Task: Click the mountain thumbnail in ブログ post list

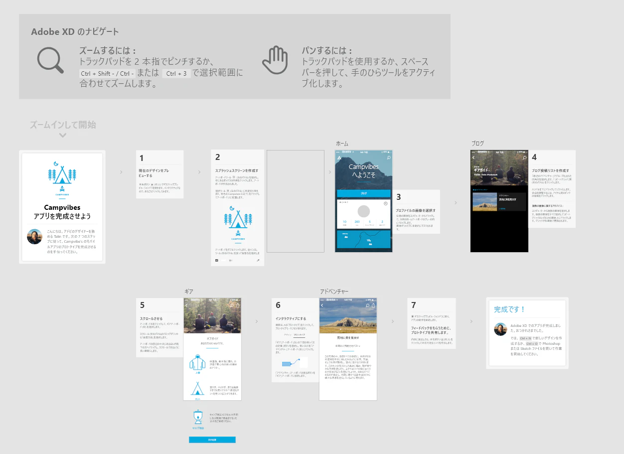Action: [x=485, y=202]
